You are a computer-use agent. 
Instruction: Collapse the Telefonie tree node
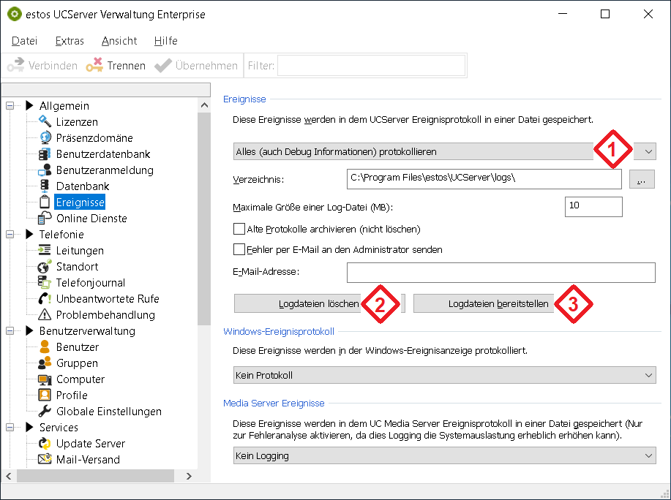click(x=10, y=235)
